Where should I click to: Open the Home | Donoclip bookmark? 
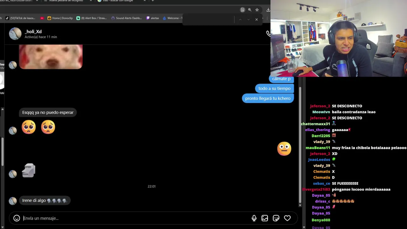click(60, 18)
